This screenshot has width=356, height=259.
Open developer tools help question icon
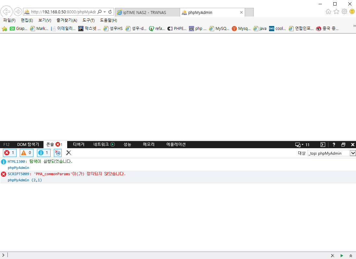click(x=334, y=145)
